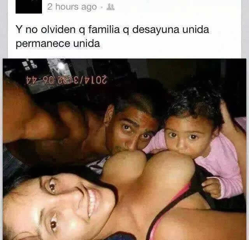Open the attached post photo

124,149
